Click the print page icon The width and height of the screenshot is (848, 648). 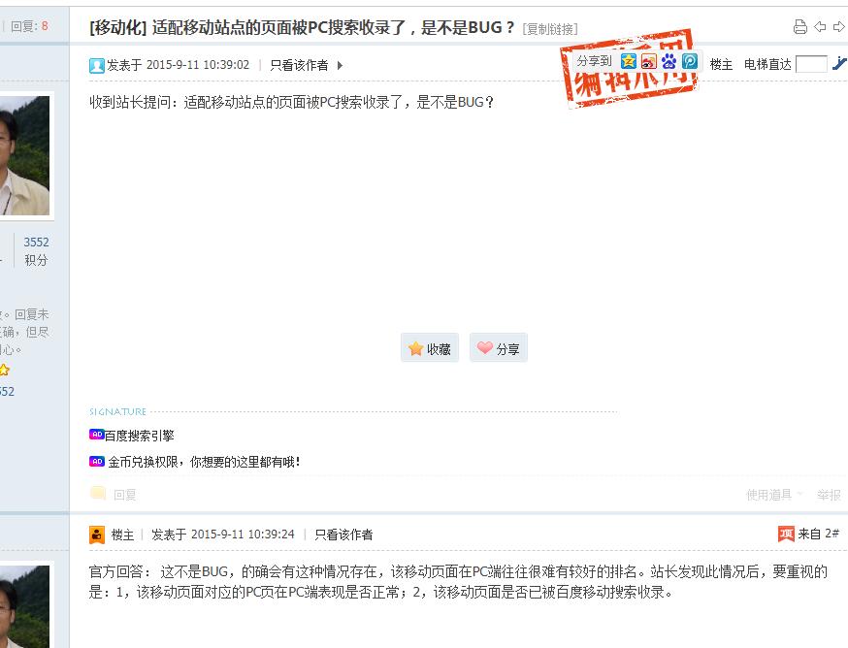tap(799, 27)
